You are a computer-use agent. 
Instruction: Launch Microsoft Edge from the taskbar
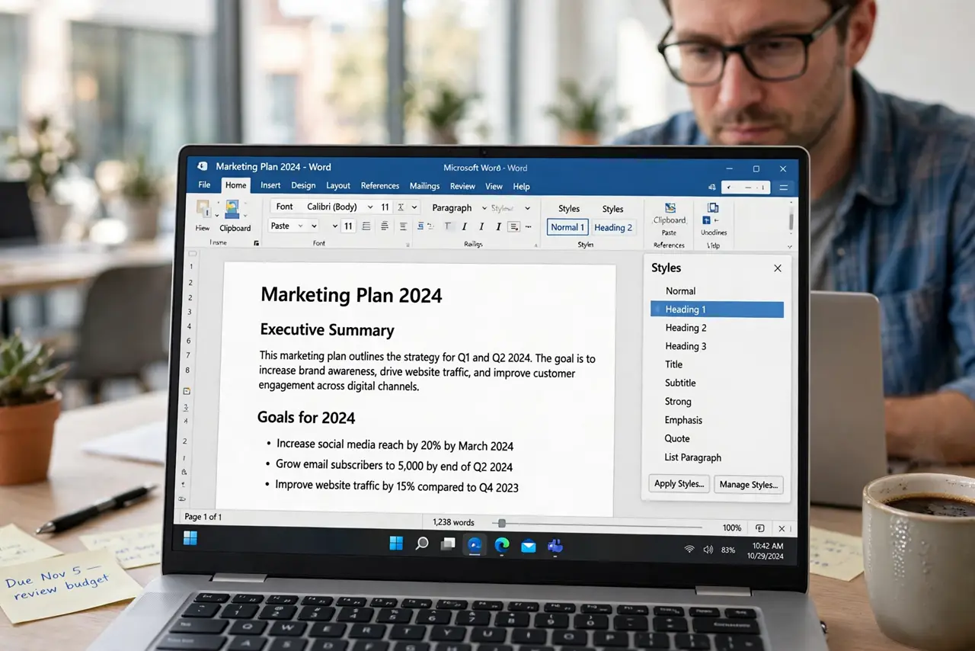(502, 544)
